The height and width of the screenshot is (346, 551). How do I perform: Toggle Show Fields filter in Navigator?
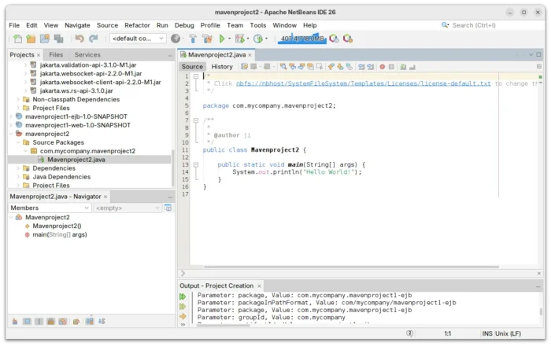point(27,322)
